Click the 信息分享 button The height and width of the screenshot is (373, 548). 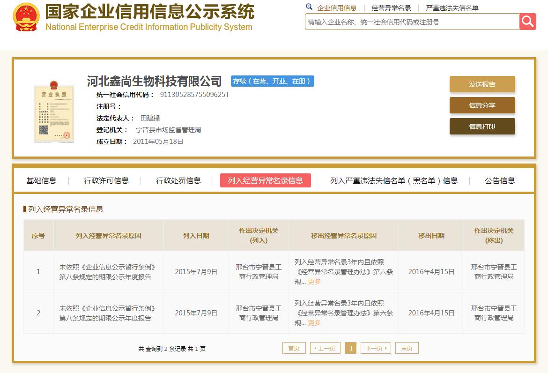click(482, 105)
